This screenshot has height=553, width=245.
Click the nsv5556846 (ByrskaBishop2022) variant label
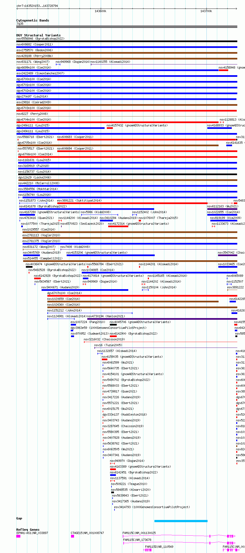[40, 39]
